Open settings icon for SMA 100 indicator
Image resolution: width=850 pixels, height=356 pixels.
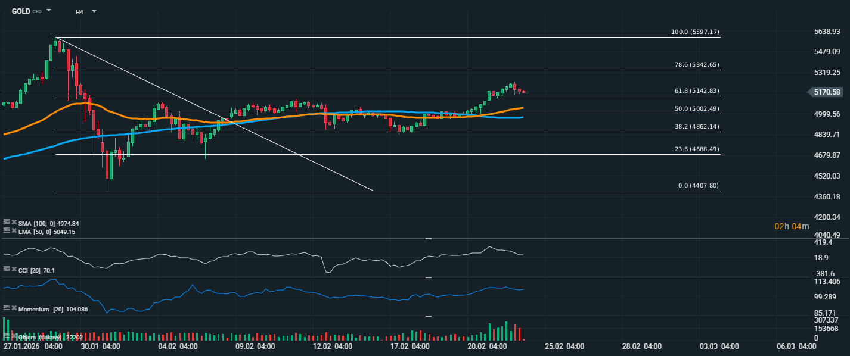(x=7, y=223)
